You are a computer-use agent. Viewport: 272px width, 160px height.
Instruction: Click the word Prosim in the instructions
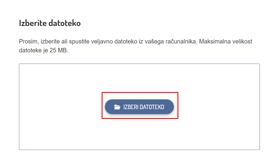point(28,41)
